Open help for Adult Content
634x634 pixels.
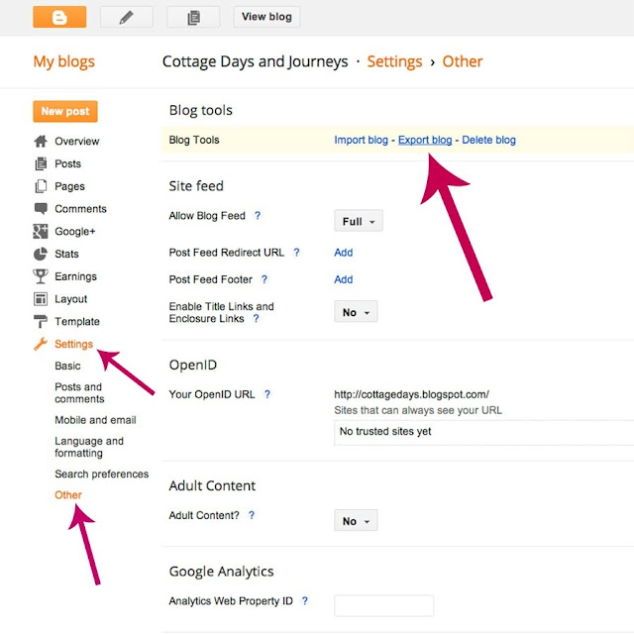tap(252, 515)
